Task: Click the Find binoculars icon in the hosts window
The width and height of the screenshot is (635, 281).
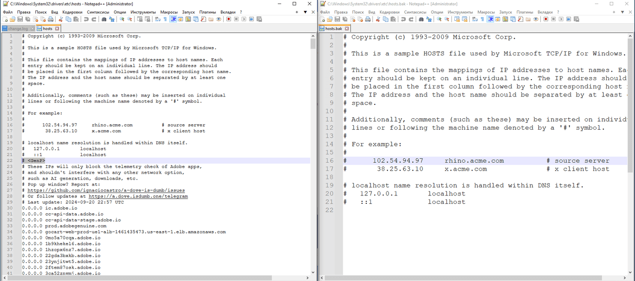Action: click(x=104, y=19)
